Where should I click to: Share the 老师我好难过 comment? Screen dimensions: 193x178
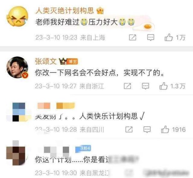click(x=133, y=37)
